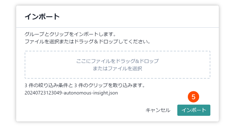Confirm with the teal インポート button
Viewport: 235px width, 127px height.
click(x=194, y=110)
